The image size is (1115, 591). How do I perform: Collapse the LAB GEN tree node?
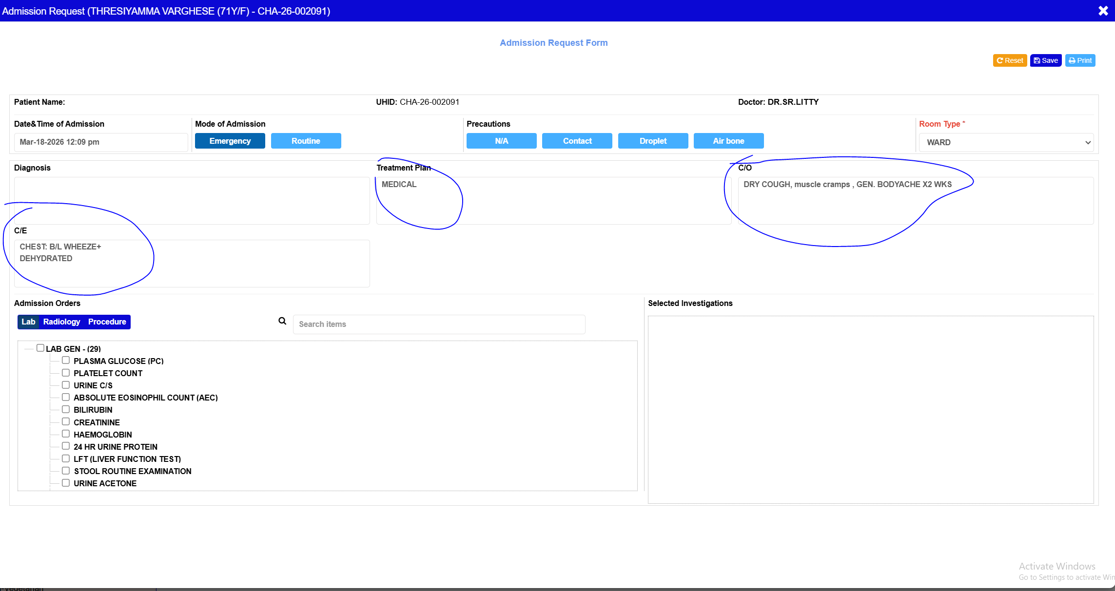click(x=29, y=348)
